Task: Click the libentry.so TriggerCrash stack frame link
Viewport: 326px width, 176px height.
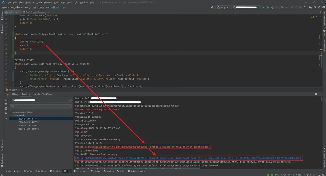Action: pyautogui.click(x=188, y=158)
